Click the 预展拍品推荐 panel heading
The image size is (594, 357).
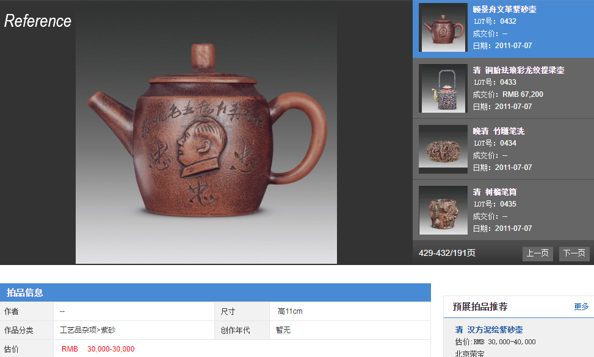(x=480, y=306)
